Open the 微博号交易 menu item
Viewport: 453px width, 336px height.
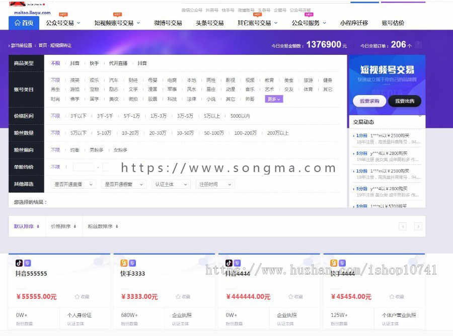tap(168, 23)
